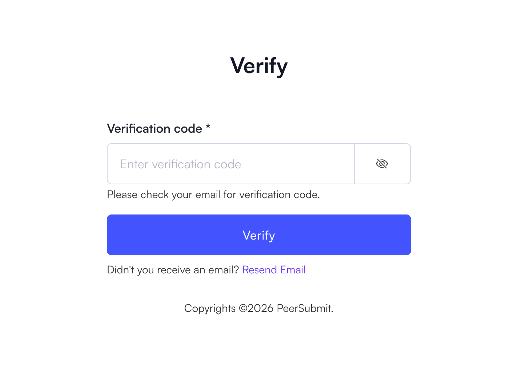Image resolution: width=519 pixels, height=373 pixels.
Task: Submit the verification code
Action: [x=258, y=234]
